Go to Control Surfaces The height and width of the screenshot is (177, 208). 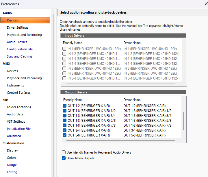click(19, 93)
